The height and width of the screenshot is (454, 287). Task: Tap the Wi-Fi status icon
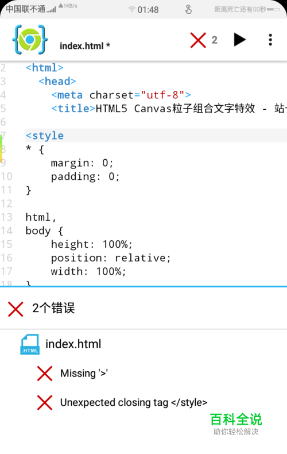click(131, 10)
